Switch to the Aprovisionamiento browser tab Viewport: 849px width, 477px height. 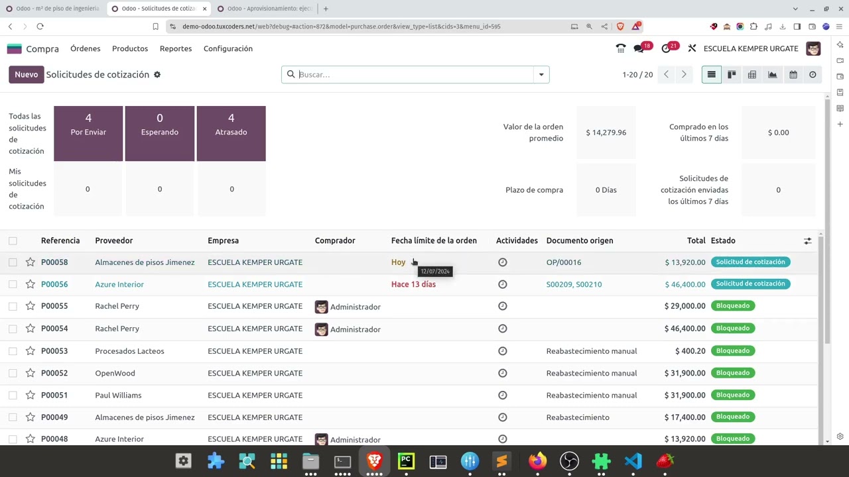pyautogui.click(x=265, y=9)
